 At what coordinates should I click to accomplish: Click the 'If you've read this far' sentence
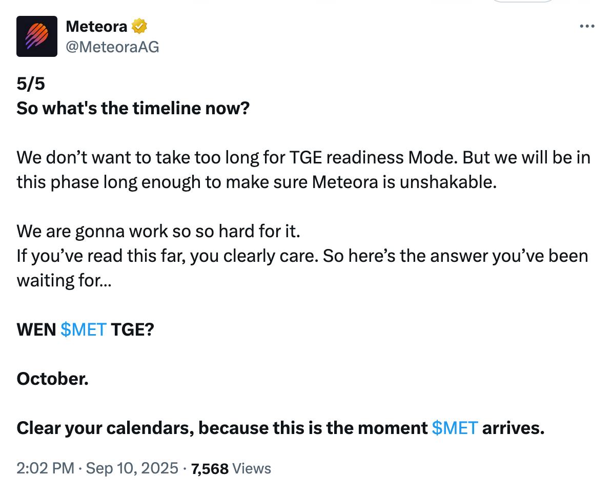(x=302, y=256)
